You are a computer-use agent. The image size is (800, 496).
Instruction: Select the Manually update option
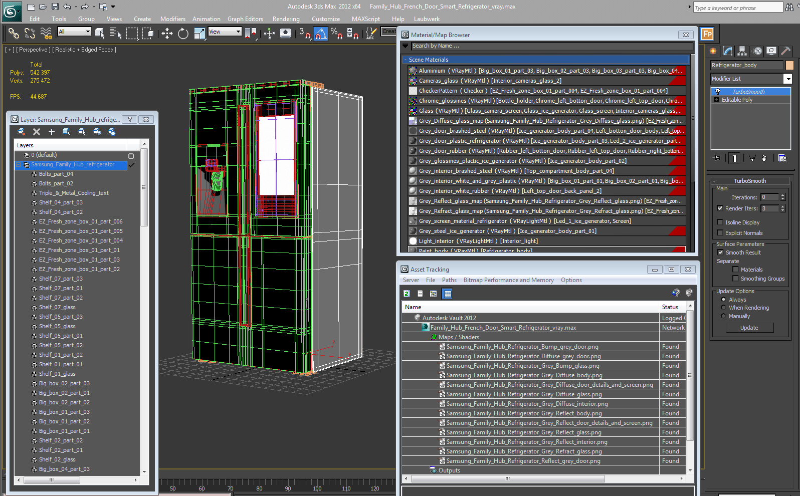pyautogui.click(x=723, y=316)
